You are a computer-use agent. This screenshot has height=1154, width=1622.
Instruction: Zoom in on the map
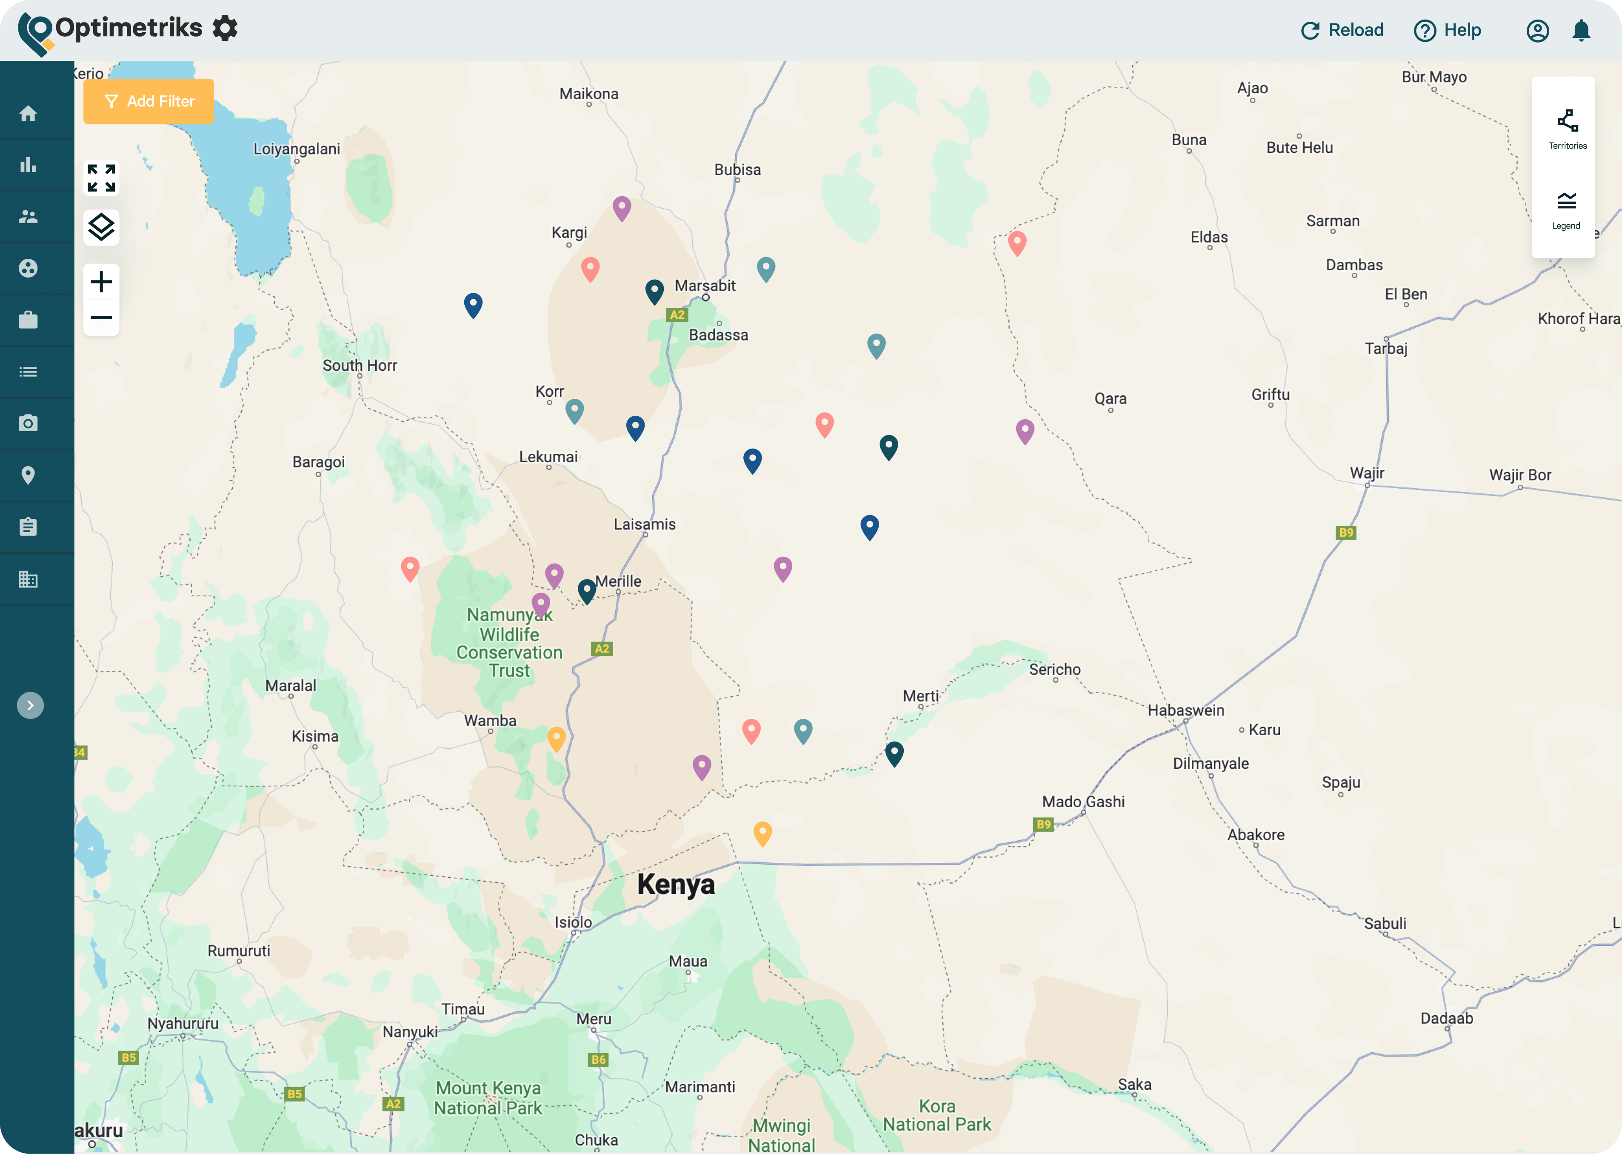click(x=101, y=282)
